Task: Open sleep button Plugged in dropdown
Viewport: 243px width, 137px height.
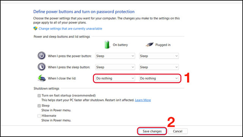Action: [159, 67]
